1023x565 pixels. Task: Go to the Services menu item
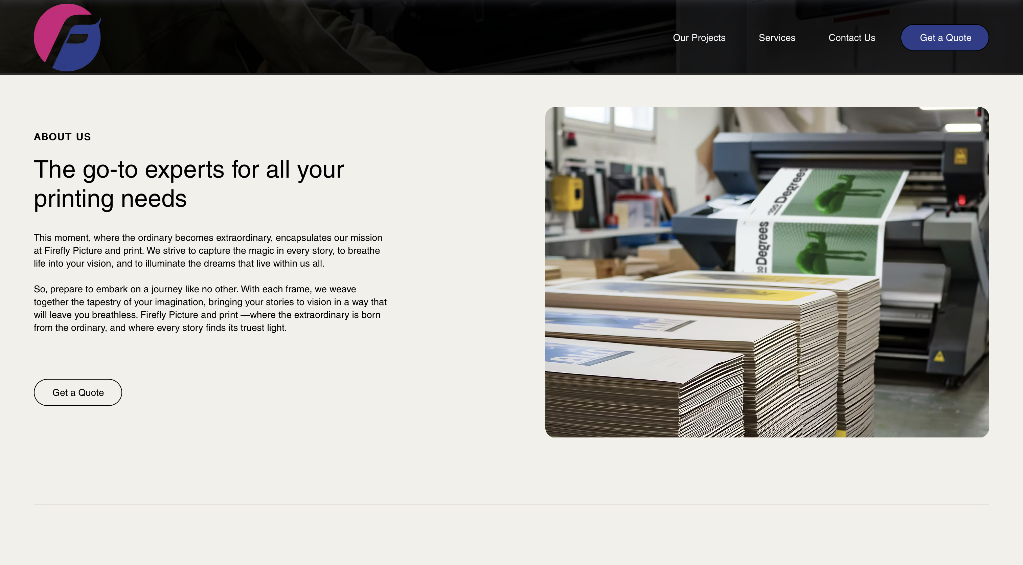click(777, 38)
